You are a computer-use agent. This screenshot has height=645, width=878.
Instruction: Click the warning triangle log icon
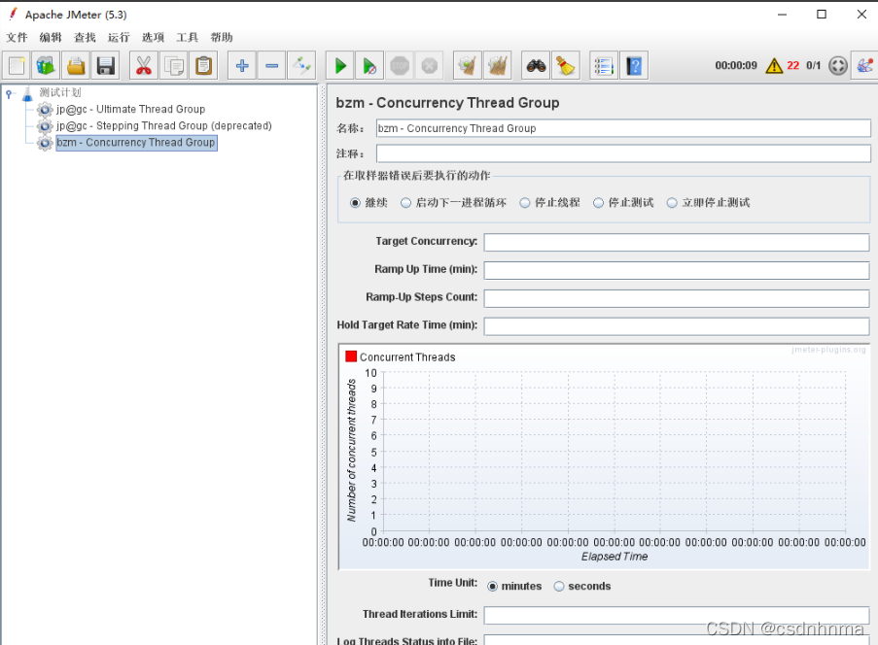click(x=774, y=66)
